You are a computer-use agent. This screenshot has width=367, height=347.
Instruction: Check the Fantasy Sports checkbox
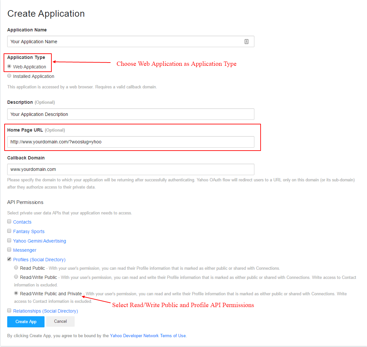(x=9, y=231)
